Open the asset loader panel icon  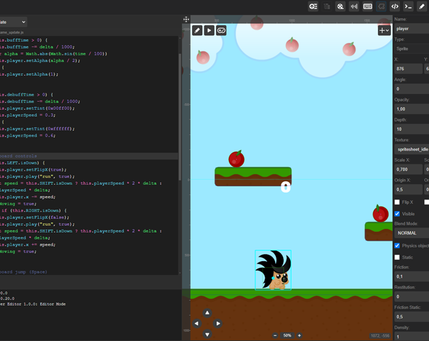(x=313, y=6)
